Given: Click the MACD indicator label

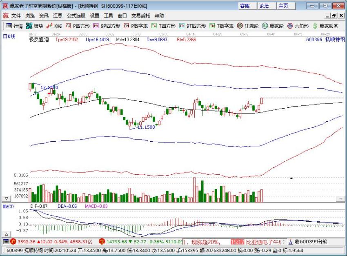Looking at the screenshot, I should [x=8, y=207].
